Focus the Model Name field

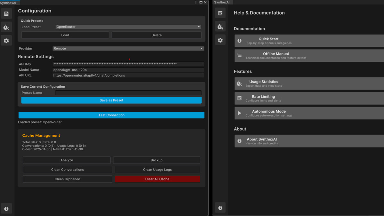128,70
